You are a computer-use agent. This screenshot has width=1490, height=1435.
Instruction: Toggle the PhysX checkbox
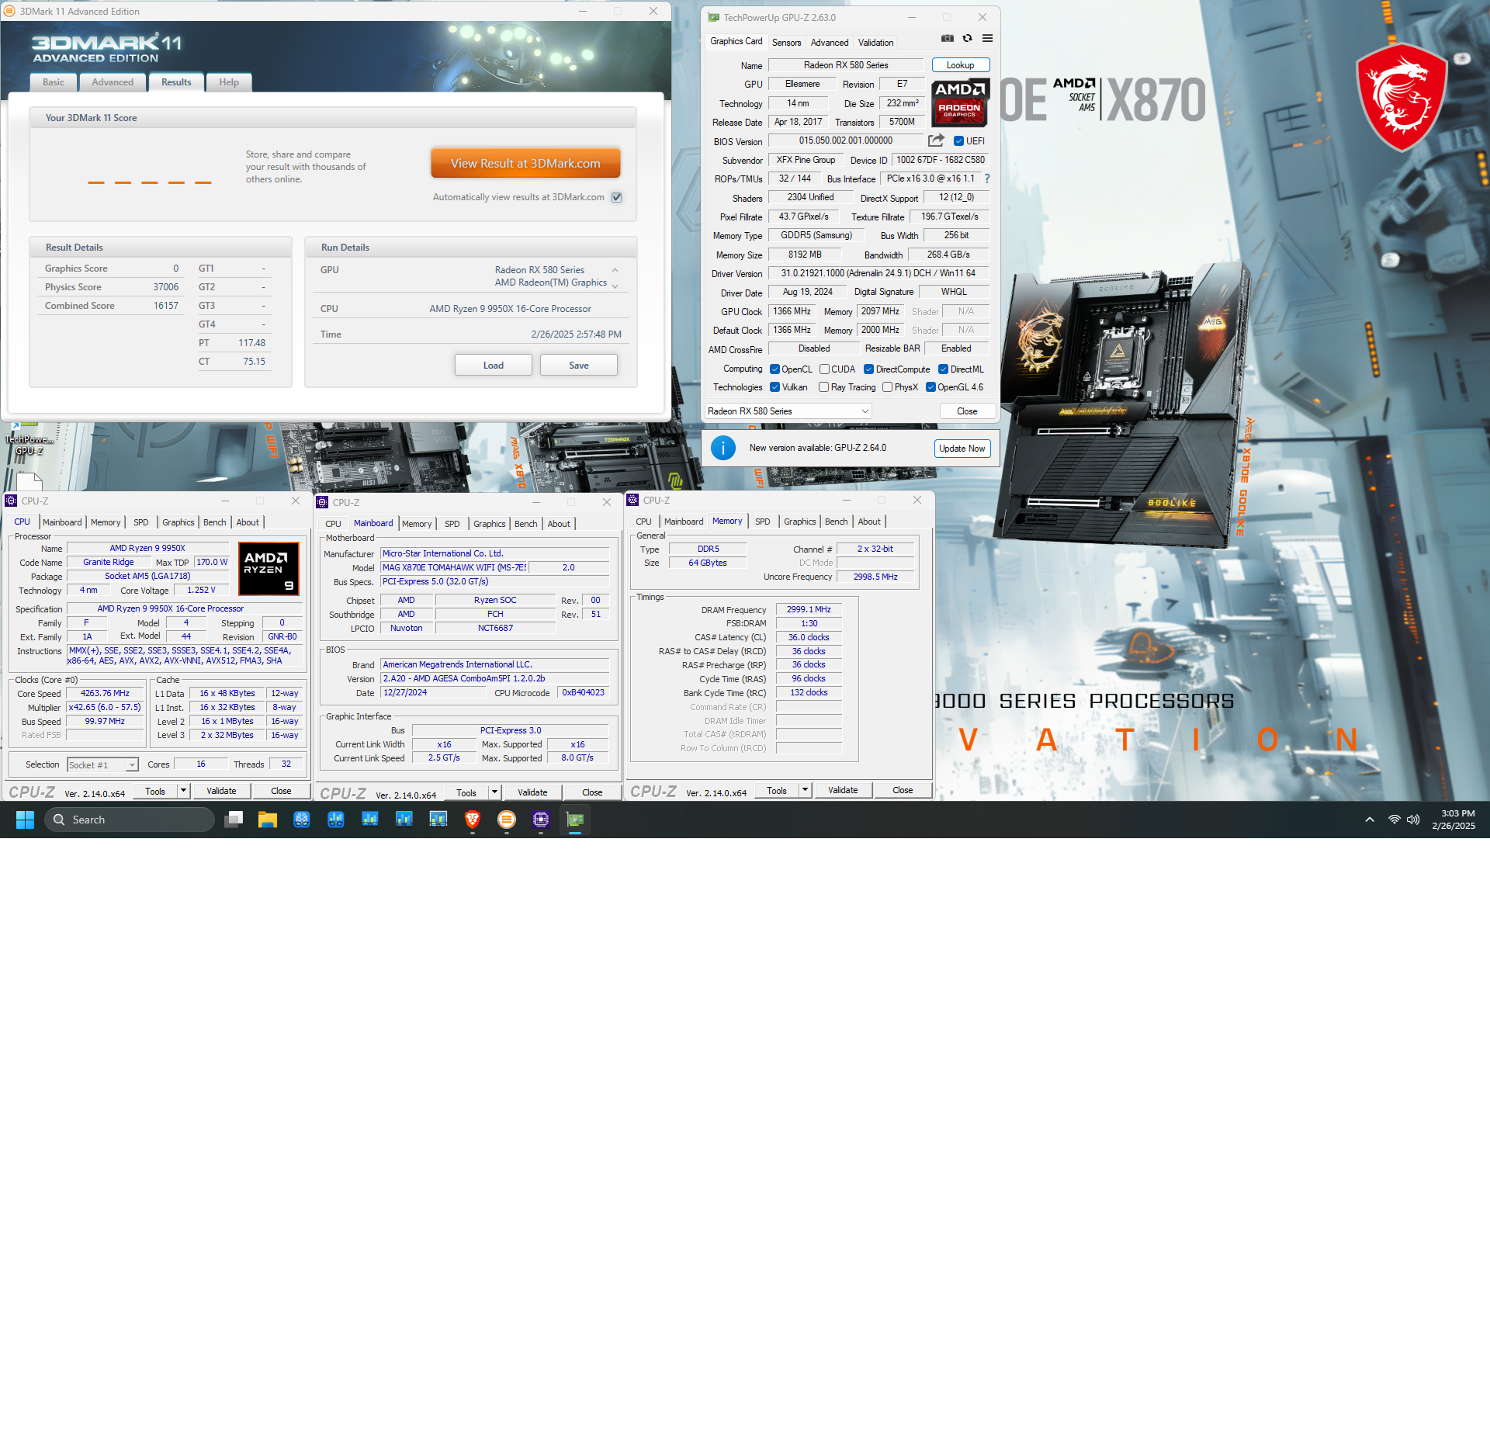click(887, 387)
